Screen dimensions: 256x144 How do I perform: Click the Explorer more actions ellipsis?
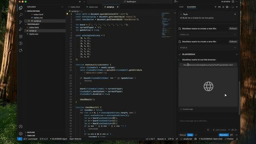pyautogui.click(x=62, y=7)
